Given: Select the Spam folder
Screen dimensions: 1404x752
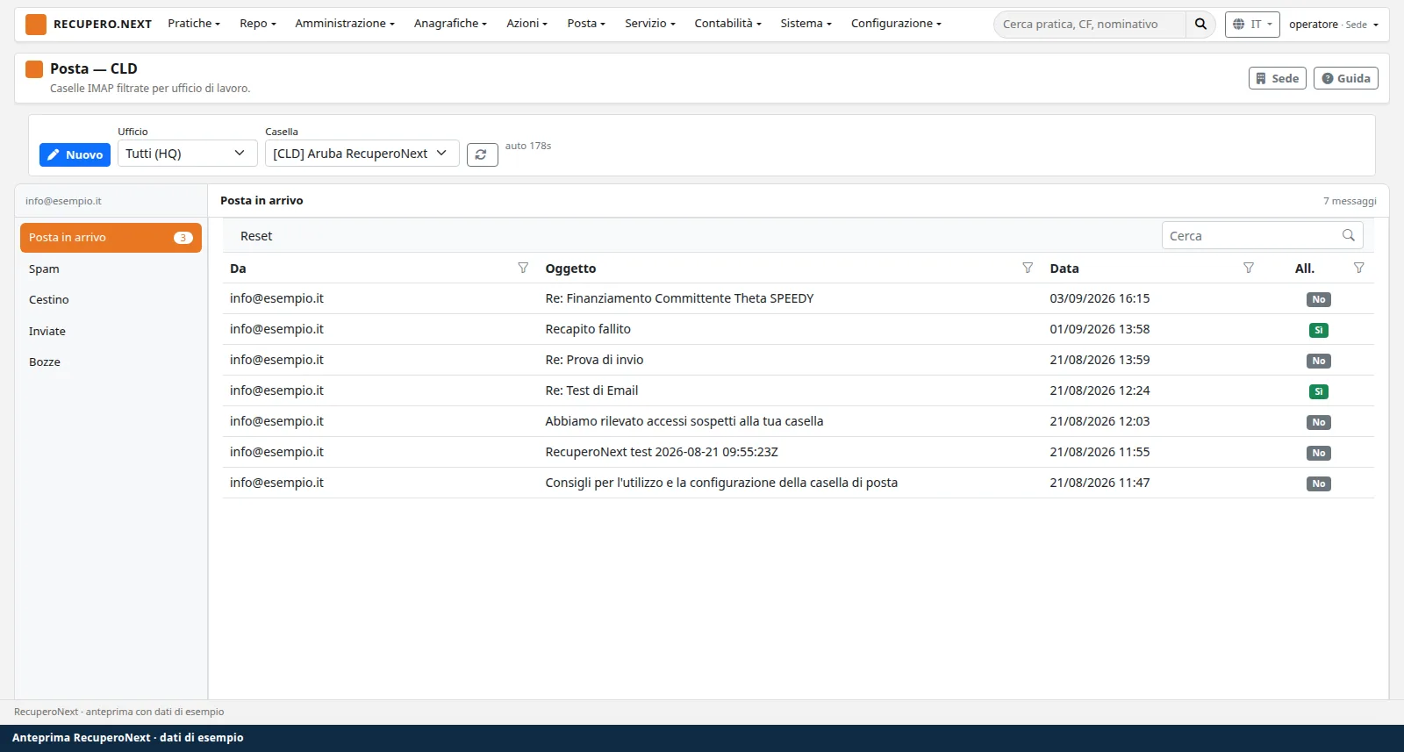Looking at the screenshot, I should point(111,269).
